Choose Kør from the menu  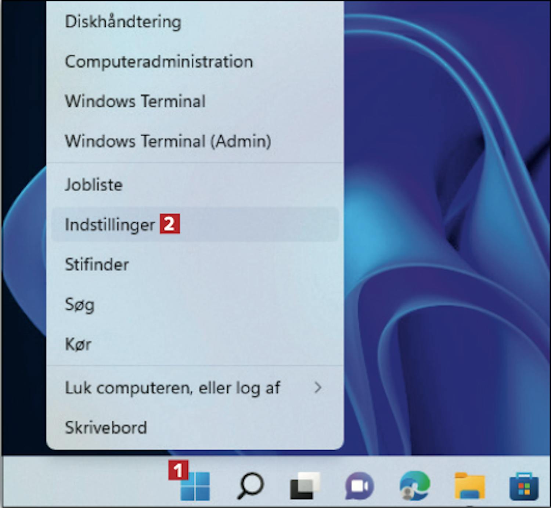pyautogui.click(x=78, y=345)
